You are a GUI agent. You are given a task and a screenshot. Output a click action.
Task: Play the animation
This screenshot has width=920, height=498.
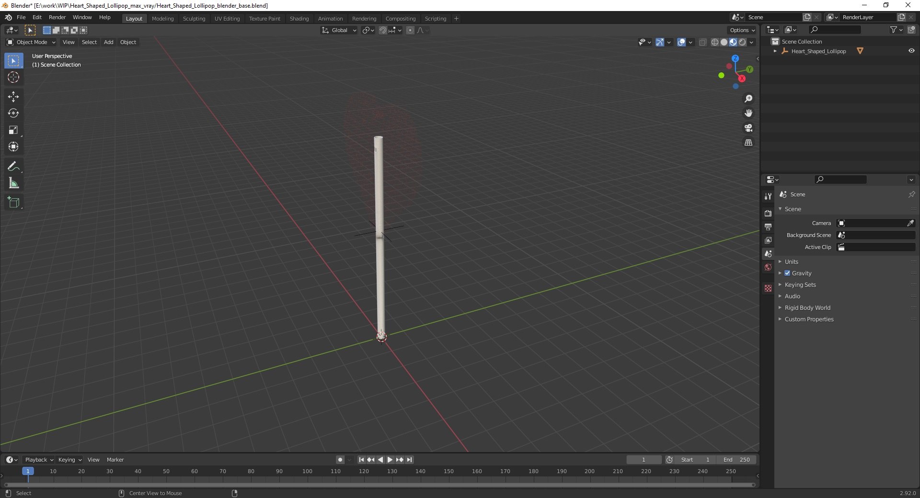point(390,460)
